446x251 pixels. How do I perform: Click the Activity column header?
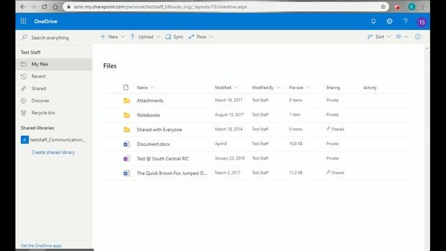[370, 87]
